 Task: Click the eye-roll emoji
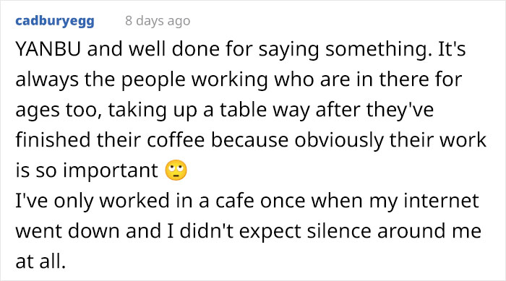176,170
